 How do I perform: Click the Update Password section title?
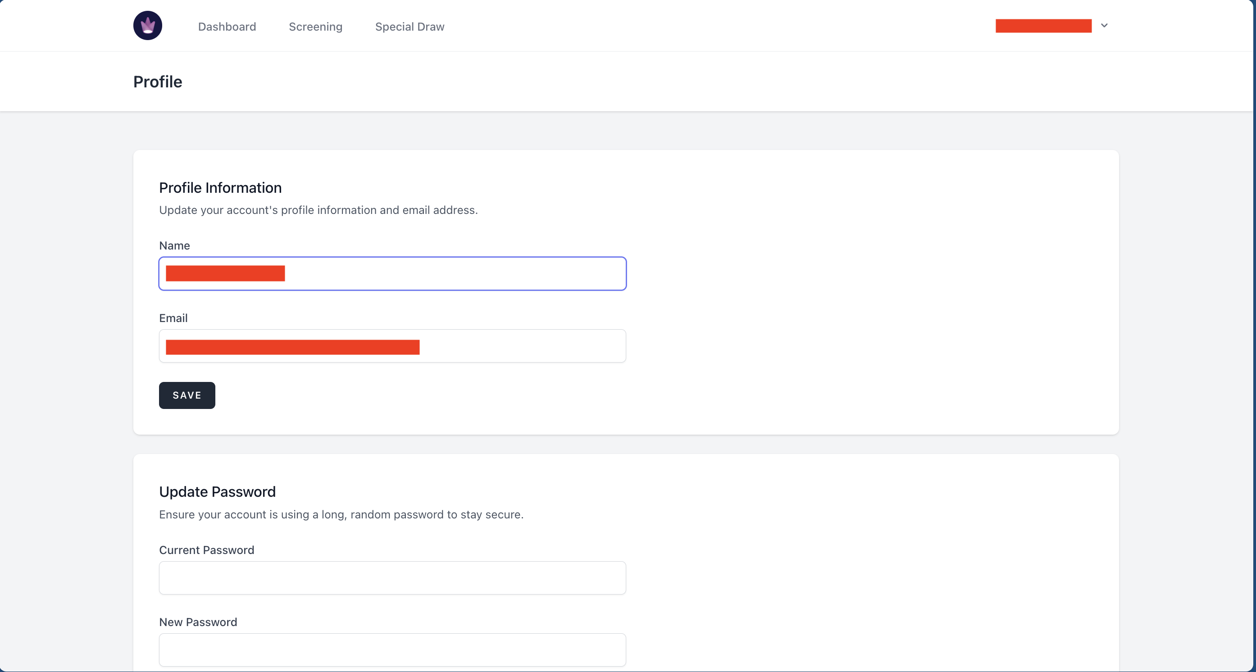pyautogui.click(x=217, y=492)
